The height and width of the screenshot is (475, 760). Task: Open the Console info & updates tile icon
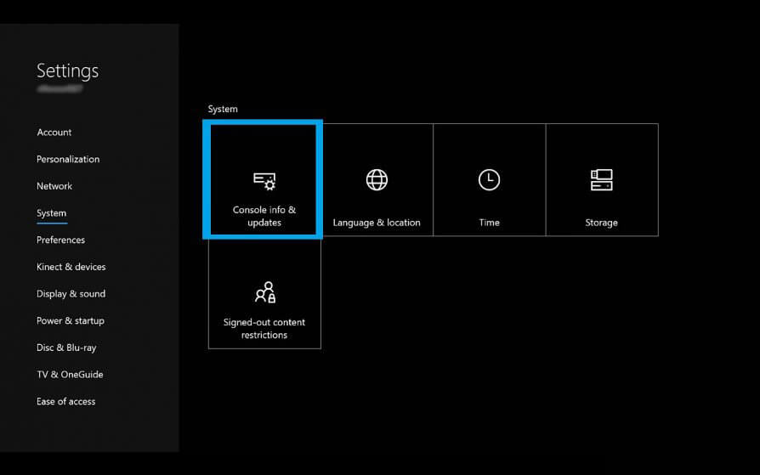(x=264, y=181)
